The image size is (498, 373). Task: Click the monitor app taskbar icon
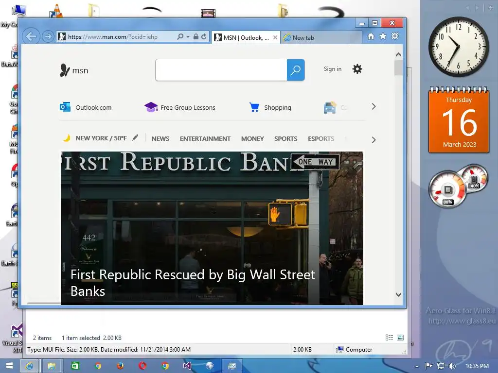232,366
